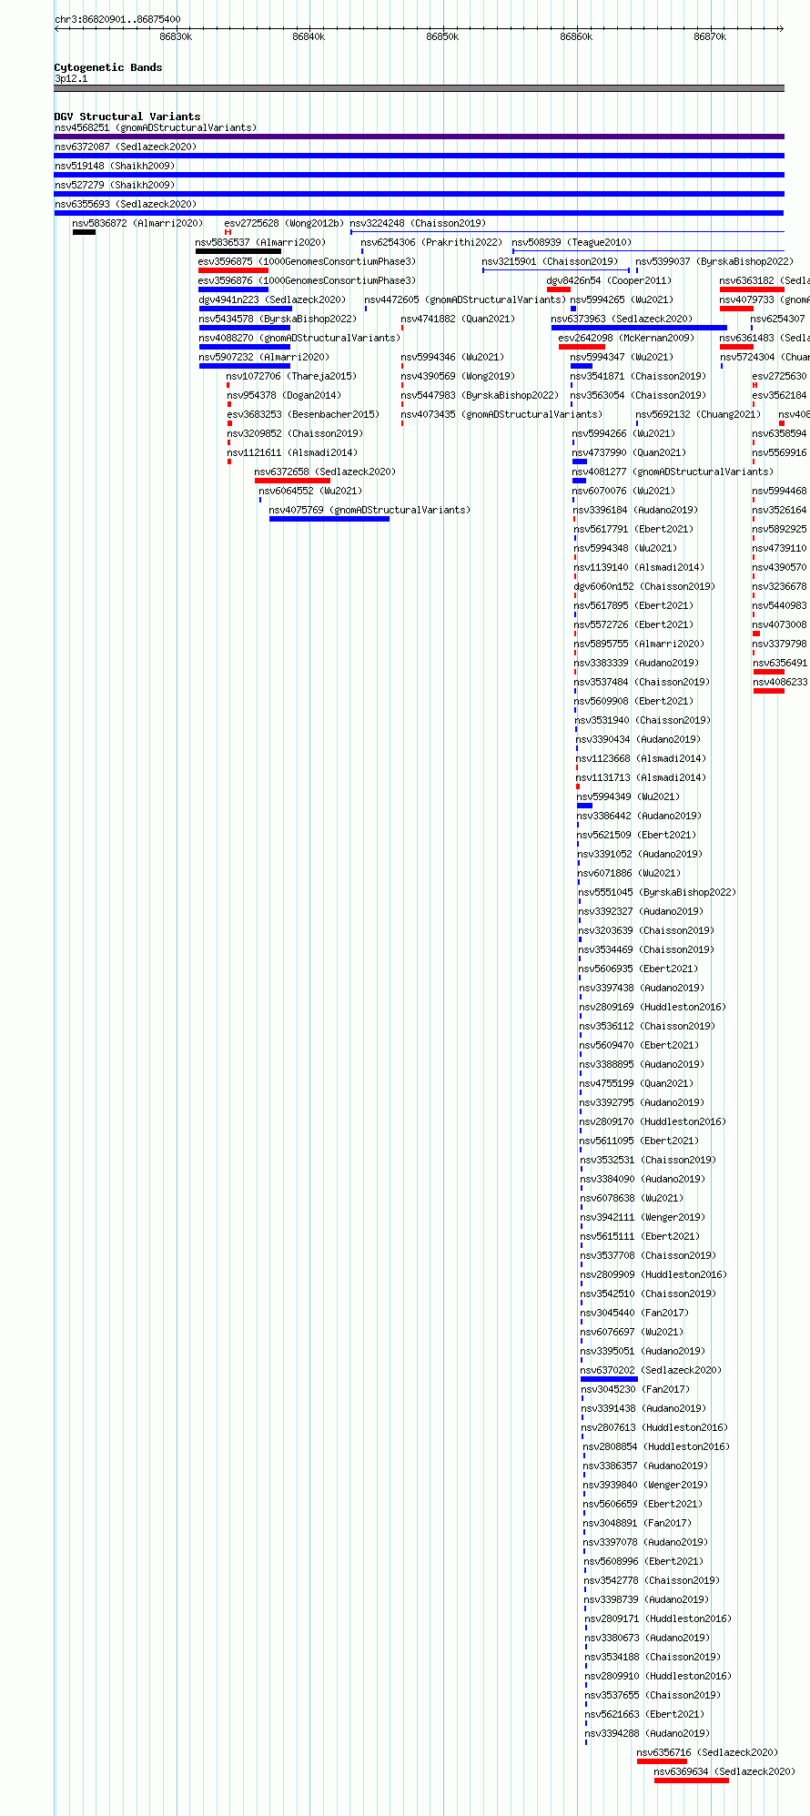Click the long blue bar of nsv6373963
810x1816 pixels.
[639, 328]
